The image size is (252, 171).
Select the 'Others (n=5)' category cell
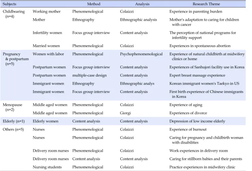13,129
